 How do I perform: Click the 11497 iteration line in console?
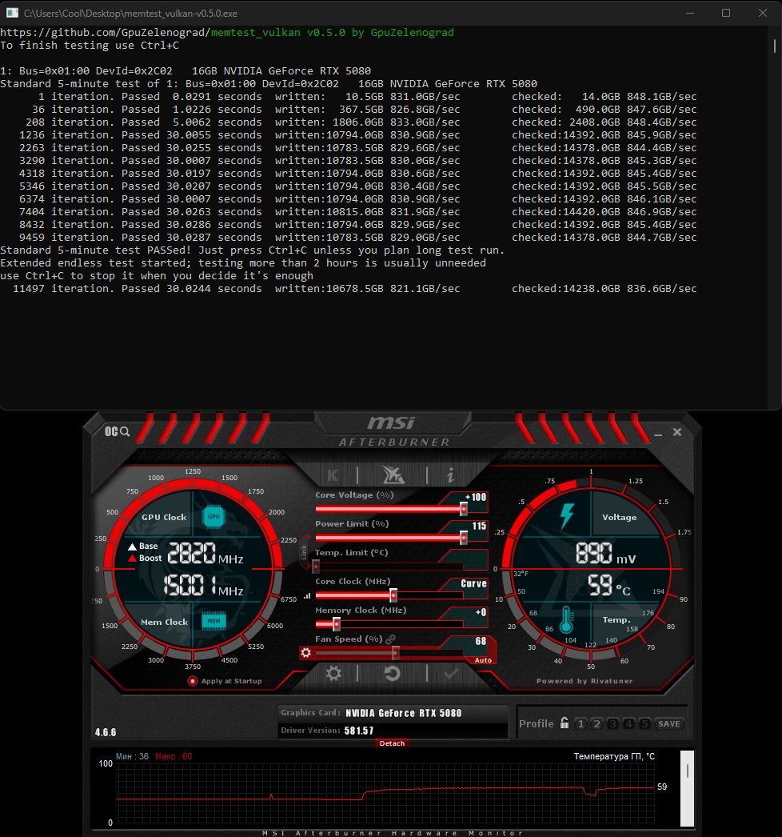point(355,289)
